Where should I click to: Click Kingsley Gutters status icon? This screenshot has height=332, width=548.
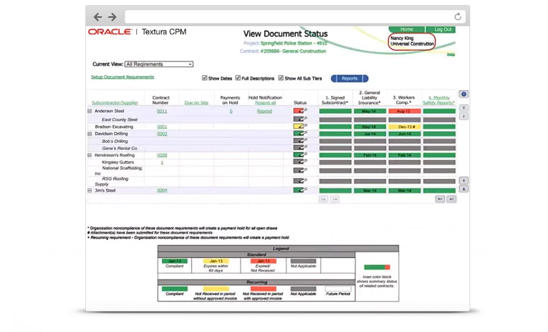point(300,162)
